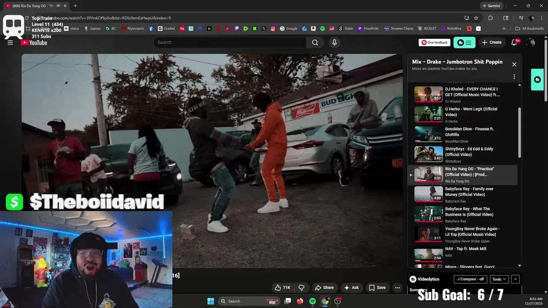Play YoungBoy Never Broke Again Lil Top
This screenshot has width=548, height=308.
point(462,234)
